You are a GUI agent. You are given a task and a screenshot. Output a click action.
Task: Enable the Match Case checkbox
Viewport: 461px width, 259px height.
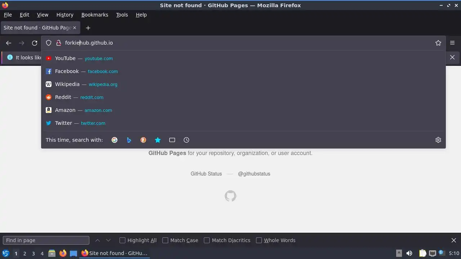(x=165, y=240)
